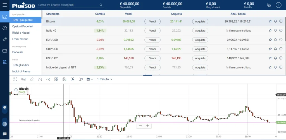Open I miei favoriti list
The height and width of the screenshot is (140, 286).
point(20,39)
